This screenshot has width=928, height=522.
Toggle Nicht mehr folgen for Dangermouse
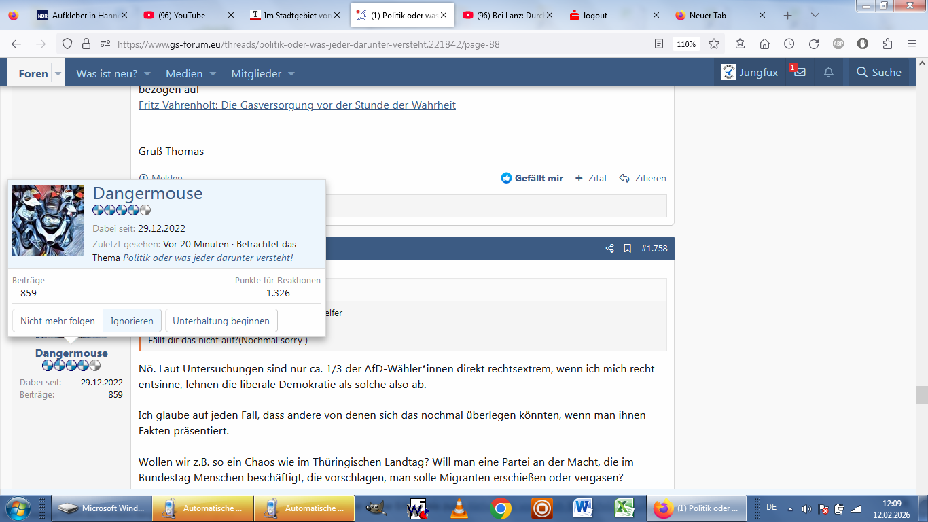point(58,321)
